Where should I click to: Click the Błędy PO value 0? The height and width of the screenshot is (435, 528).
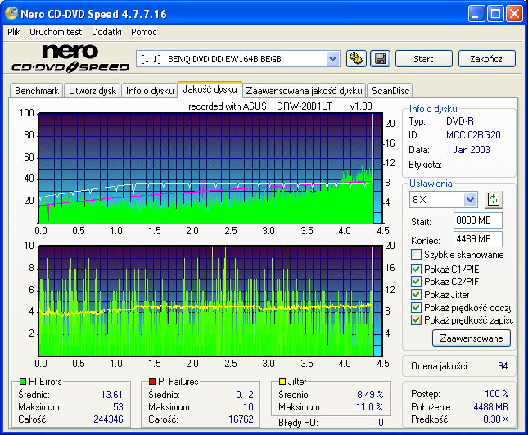pyautogui.click(x=381, y=422)
